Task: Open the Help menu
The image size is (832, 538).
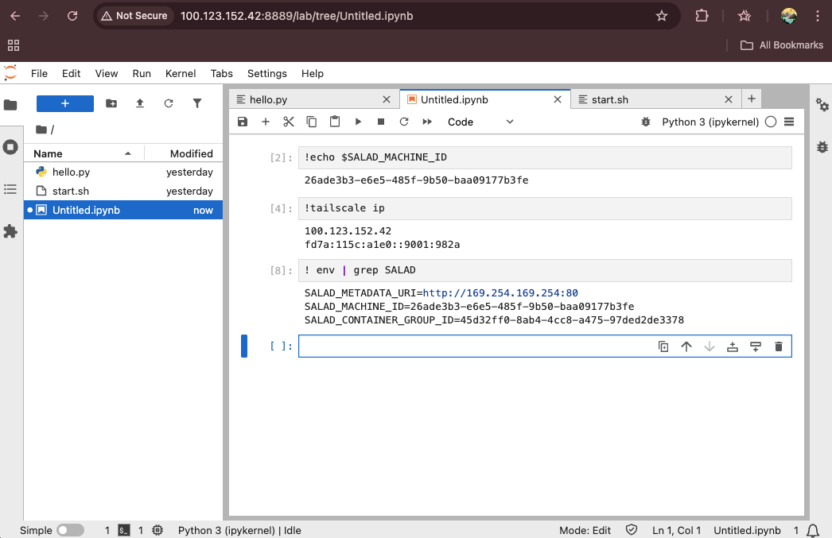Action: (313, 74)
